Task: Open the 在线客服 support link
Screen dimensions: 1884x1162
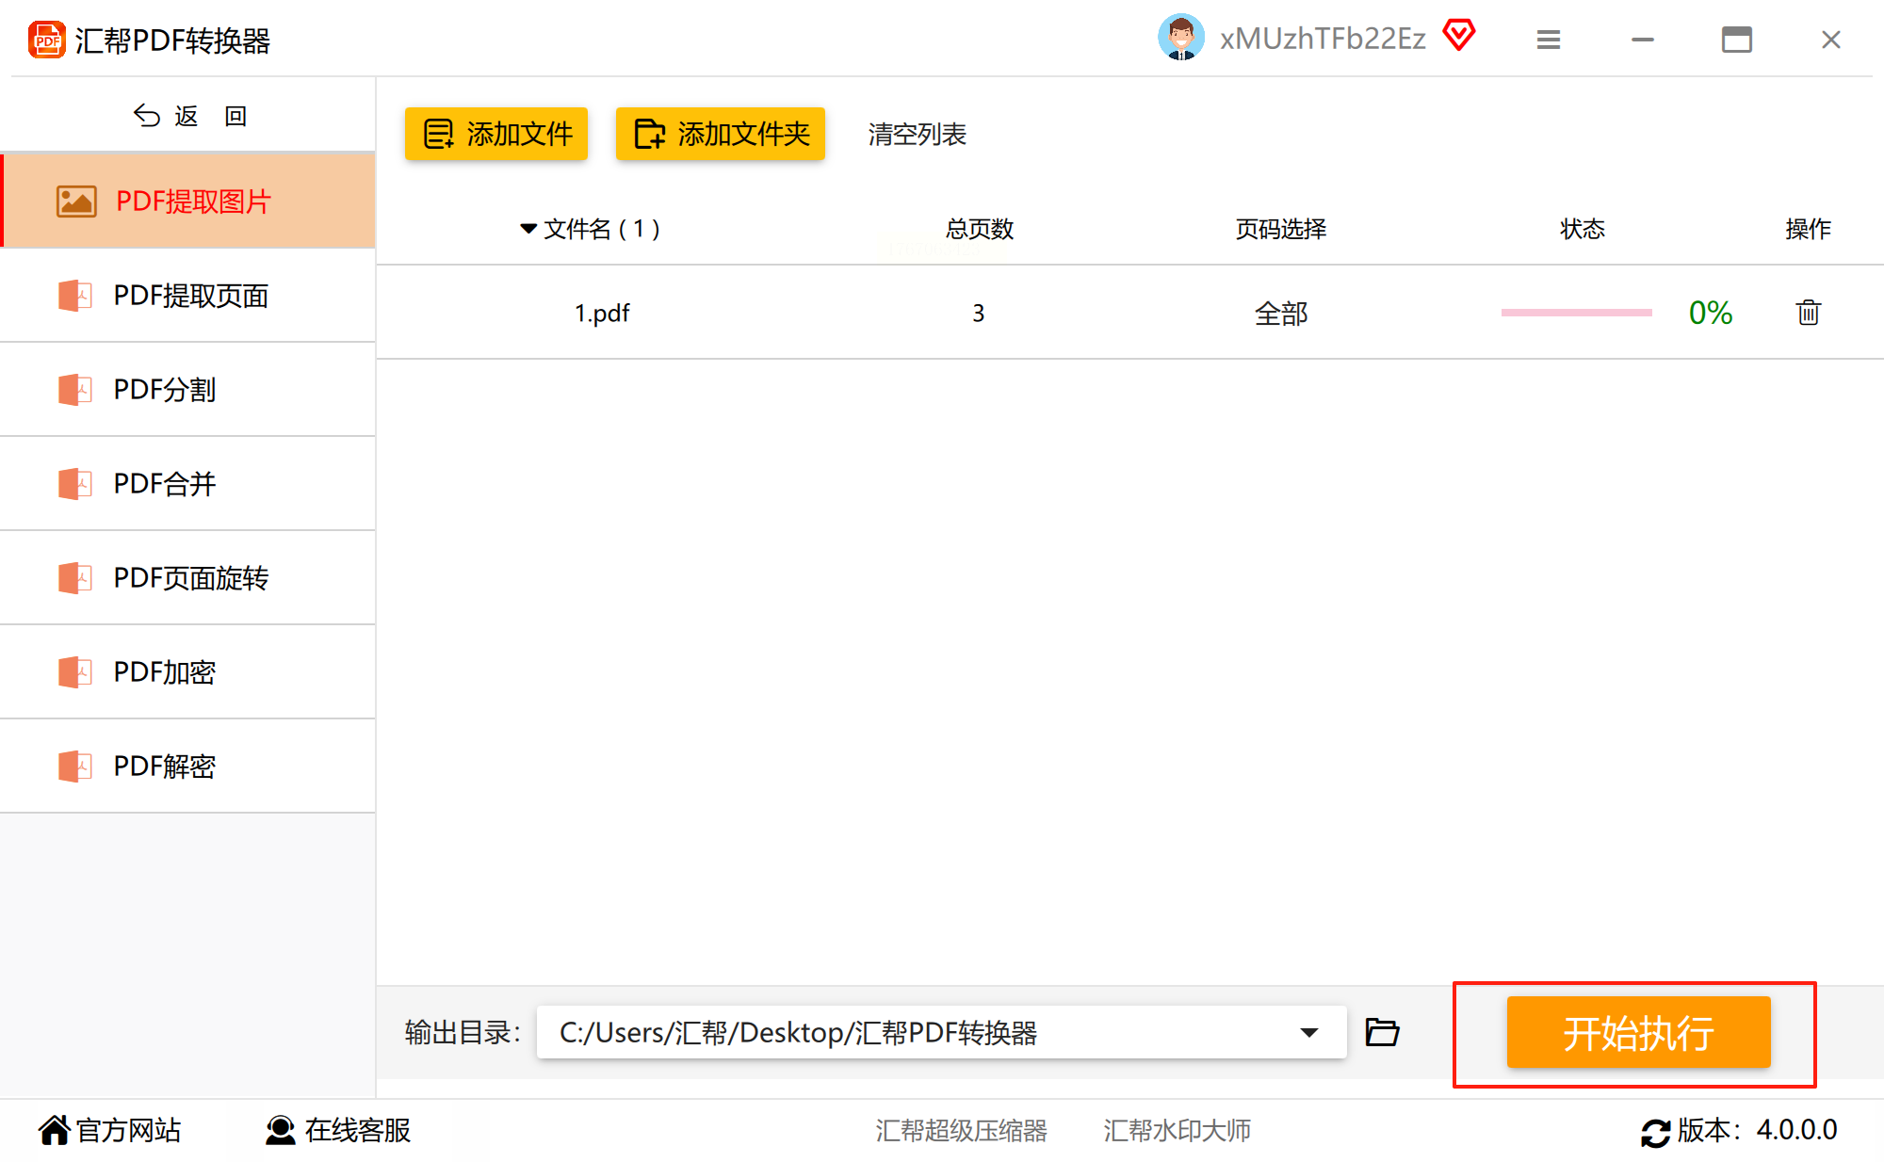Action: [339, 1130]
